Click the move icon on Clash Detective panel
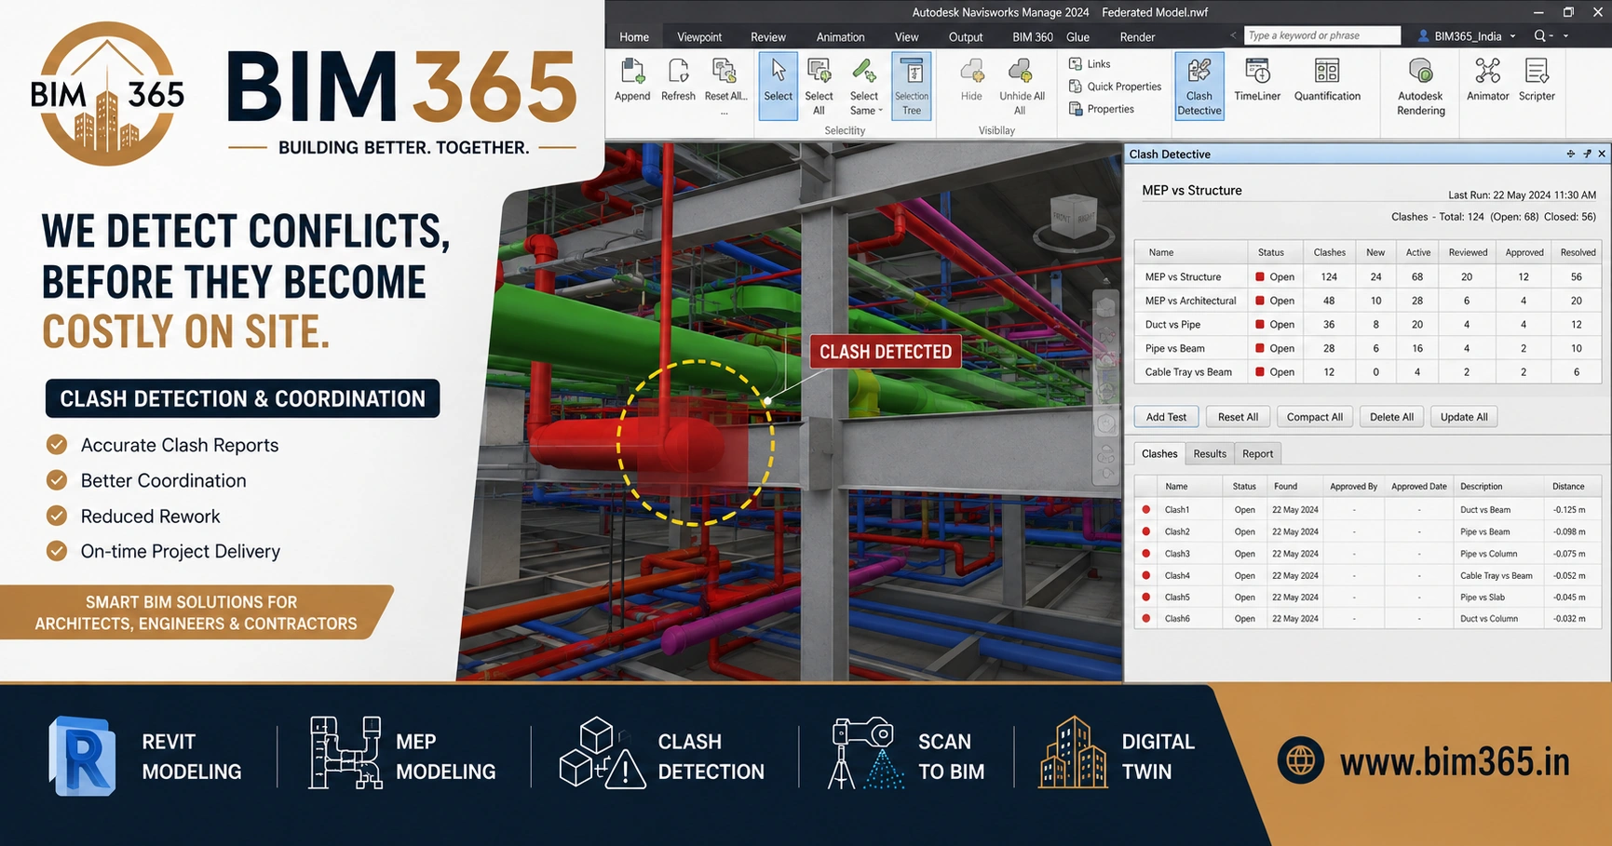Viewport: 1612px width, 846px height. point(1571,154)
